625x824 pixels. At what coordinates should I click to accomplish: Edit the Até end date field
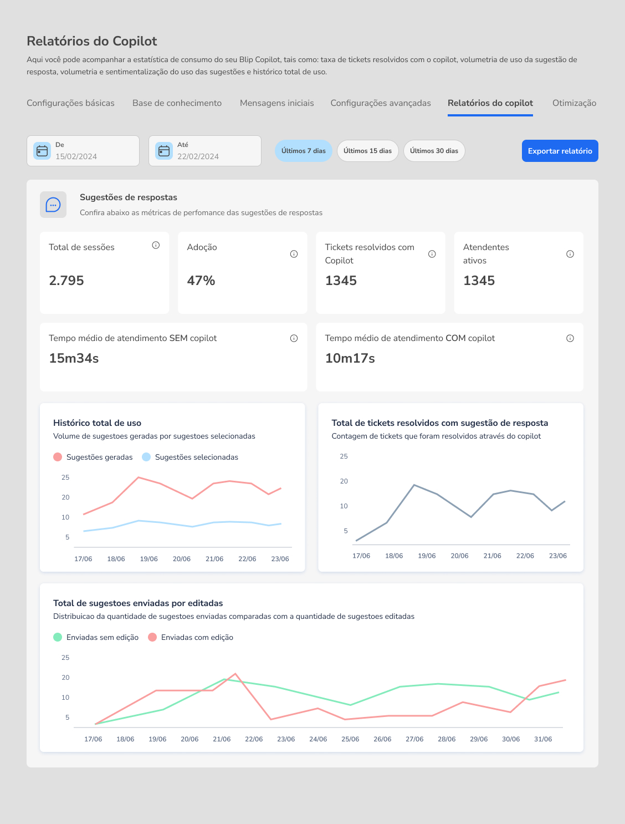click(x=205, y=151)
